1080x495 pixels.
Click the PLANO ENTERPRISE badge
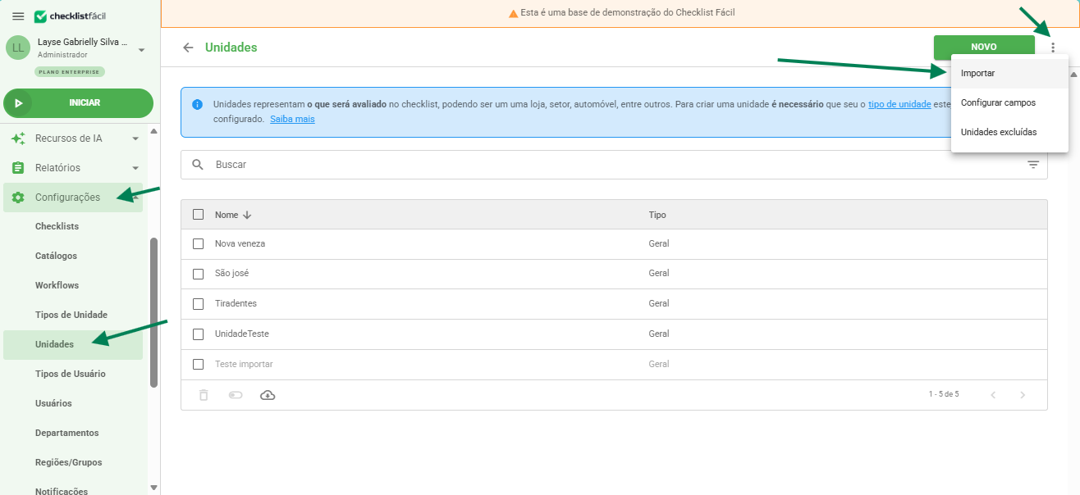69,72
